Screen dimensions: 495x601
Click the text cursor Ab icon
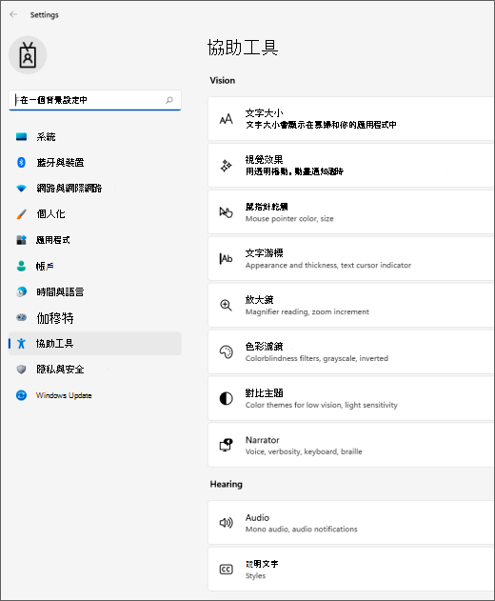[226, 259]
